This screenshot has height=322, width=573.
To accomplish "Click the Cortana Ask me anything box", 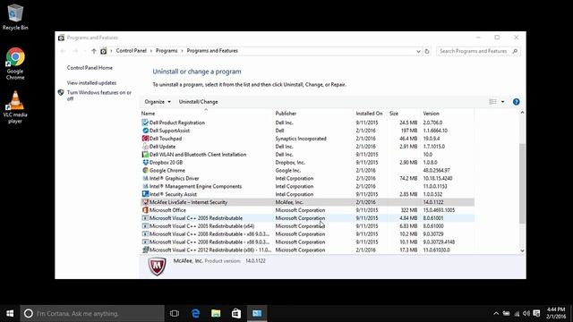I will point(92,313).
